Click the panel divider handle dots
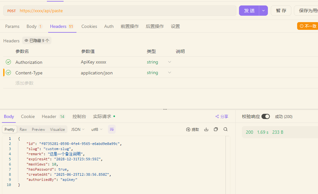The image size is (318, 194). point(165,109)
